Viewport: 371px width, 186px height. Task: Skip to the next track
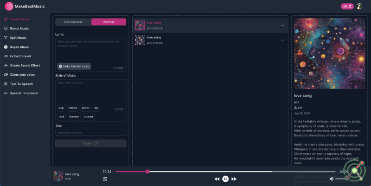click(x=234, y=179)
